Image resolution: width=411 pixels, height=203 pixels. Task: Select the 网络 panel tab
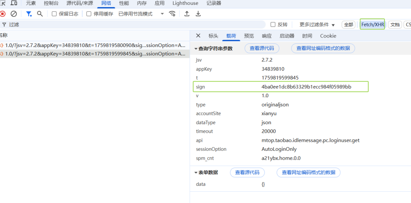106,3
